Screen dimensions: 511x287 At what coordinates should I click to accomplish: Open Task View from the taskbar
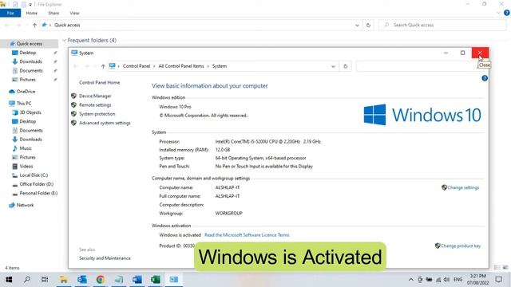point(45,280)
